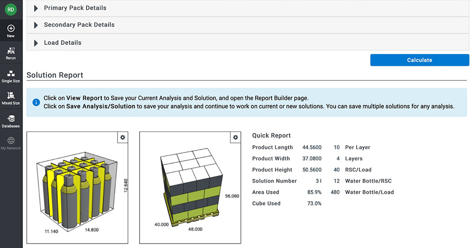The width and height of the screenshot is (472, 248).
Task: Open settings gear on pallet load view
Action: click(236, 137)
